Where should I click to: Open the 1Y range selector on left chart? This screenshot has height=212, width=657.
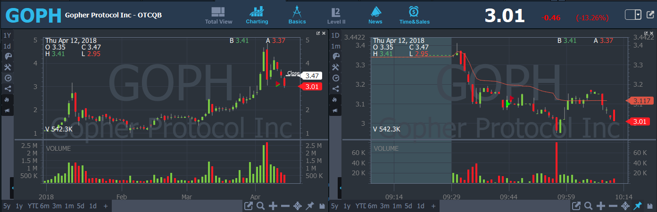pyautogui.click(x=7, y=35)
